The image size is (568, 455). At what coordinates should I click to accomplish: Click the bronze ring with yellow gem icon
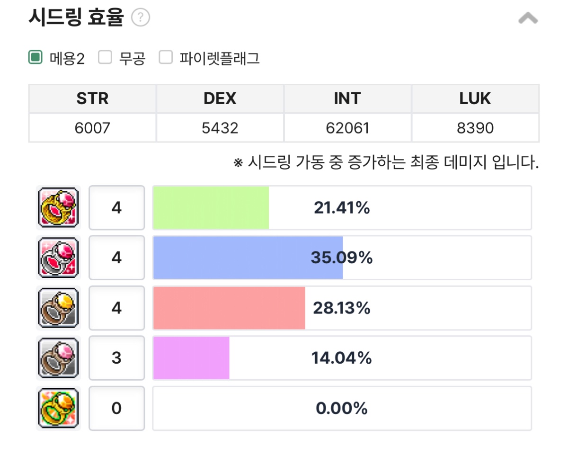click(x=58, y=308)
